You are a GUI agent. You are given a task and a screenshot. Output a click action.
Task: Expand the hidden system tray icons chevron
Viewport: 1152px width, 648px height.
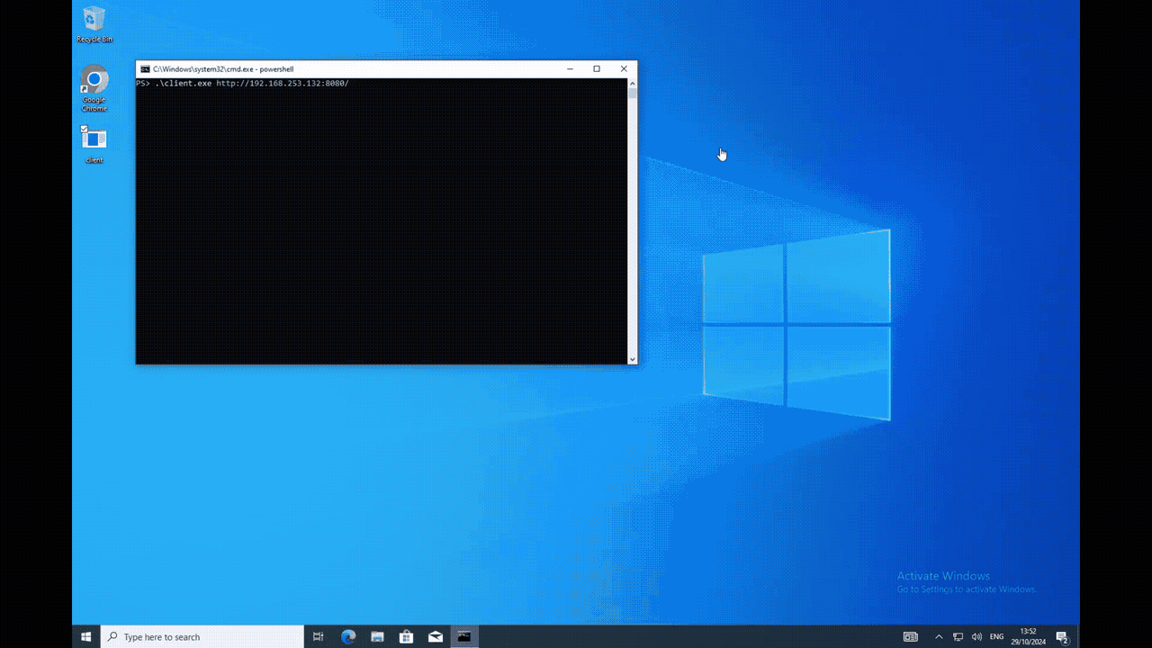[939, 636]
